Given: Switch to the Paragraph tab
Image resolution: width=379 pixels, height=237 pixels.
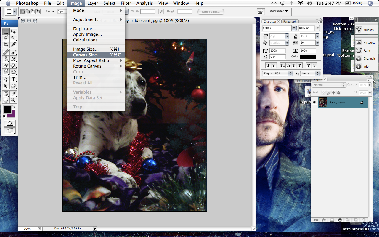Looking at the screenshot, I should coord(290,21).
